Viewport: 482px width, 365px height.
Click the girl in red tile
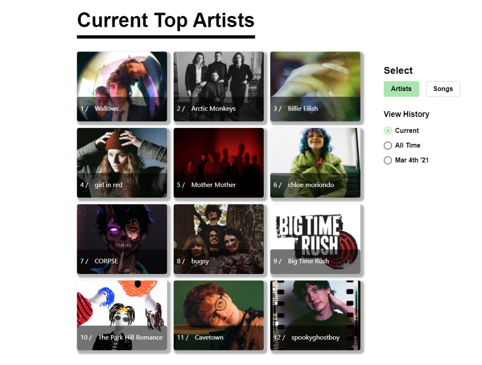122,163
